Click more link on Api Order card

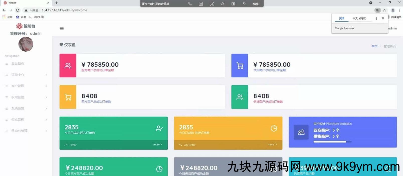pos(272,145)
